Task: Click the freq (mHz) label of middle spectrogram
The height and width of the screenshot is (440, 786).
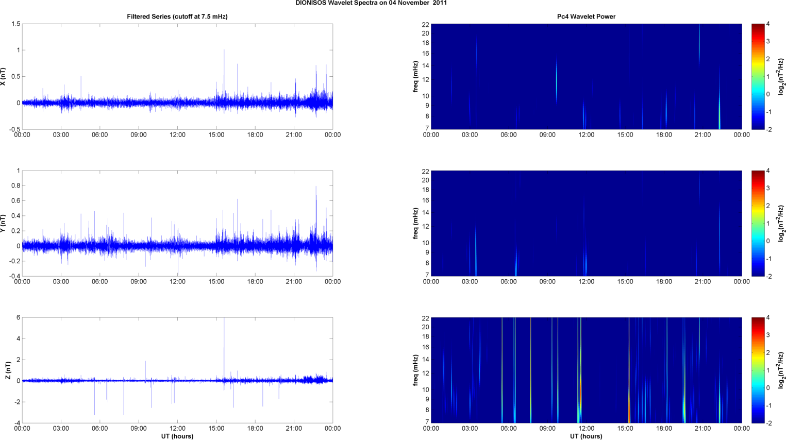Action: coord(415,224)
